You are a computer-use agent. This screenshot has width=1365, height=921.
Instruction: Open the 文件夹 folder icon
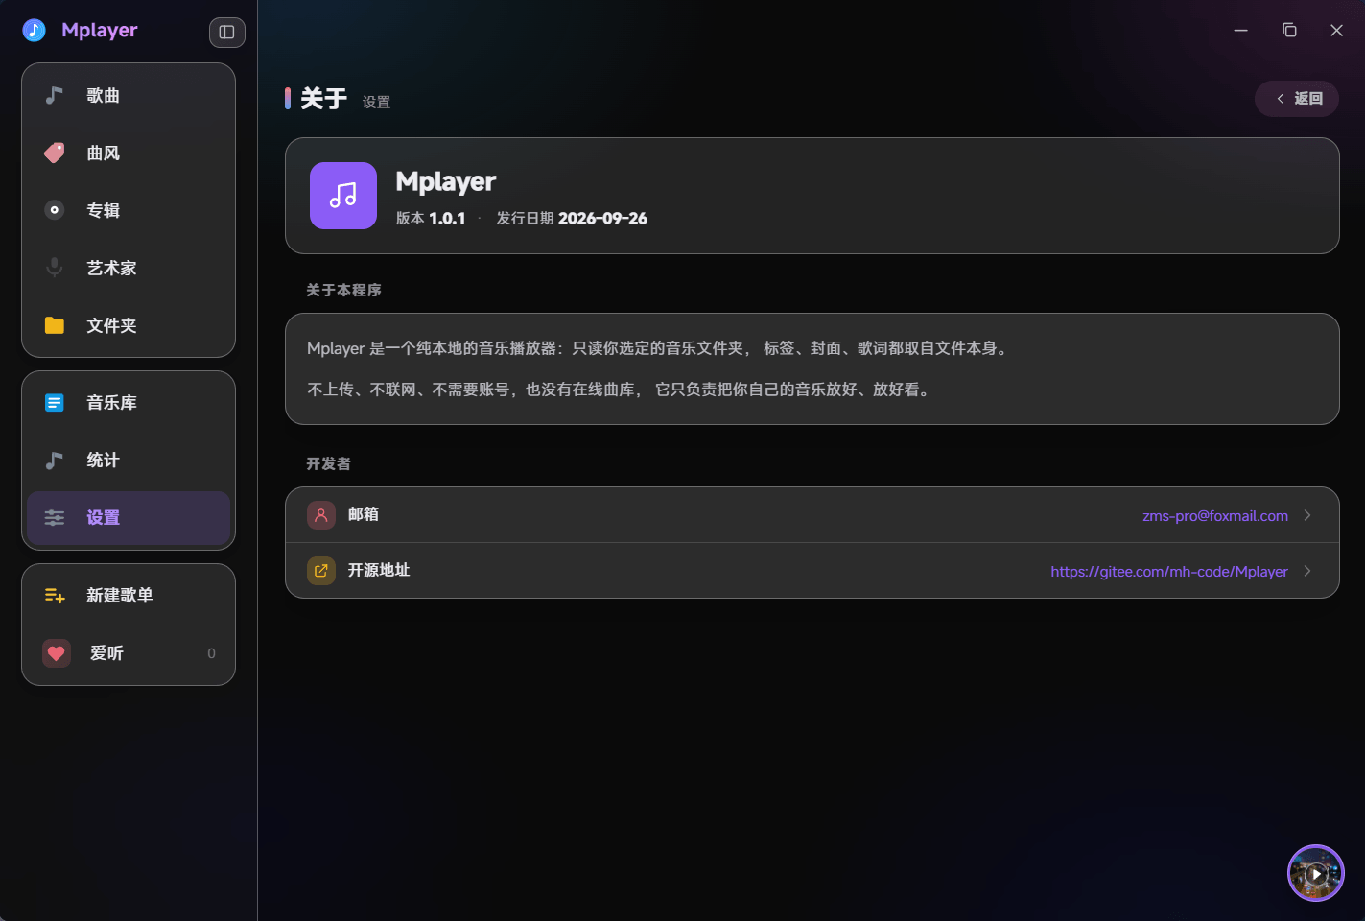55,325
